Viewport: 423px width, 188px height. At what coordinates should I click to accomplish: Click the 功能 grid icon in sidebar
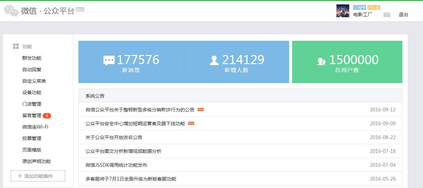point(16,47)
